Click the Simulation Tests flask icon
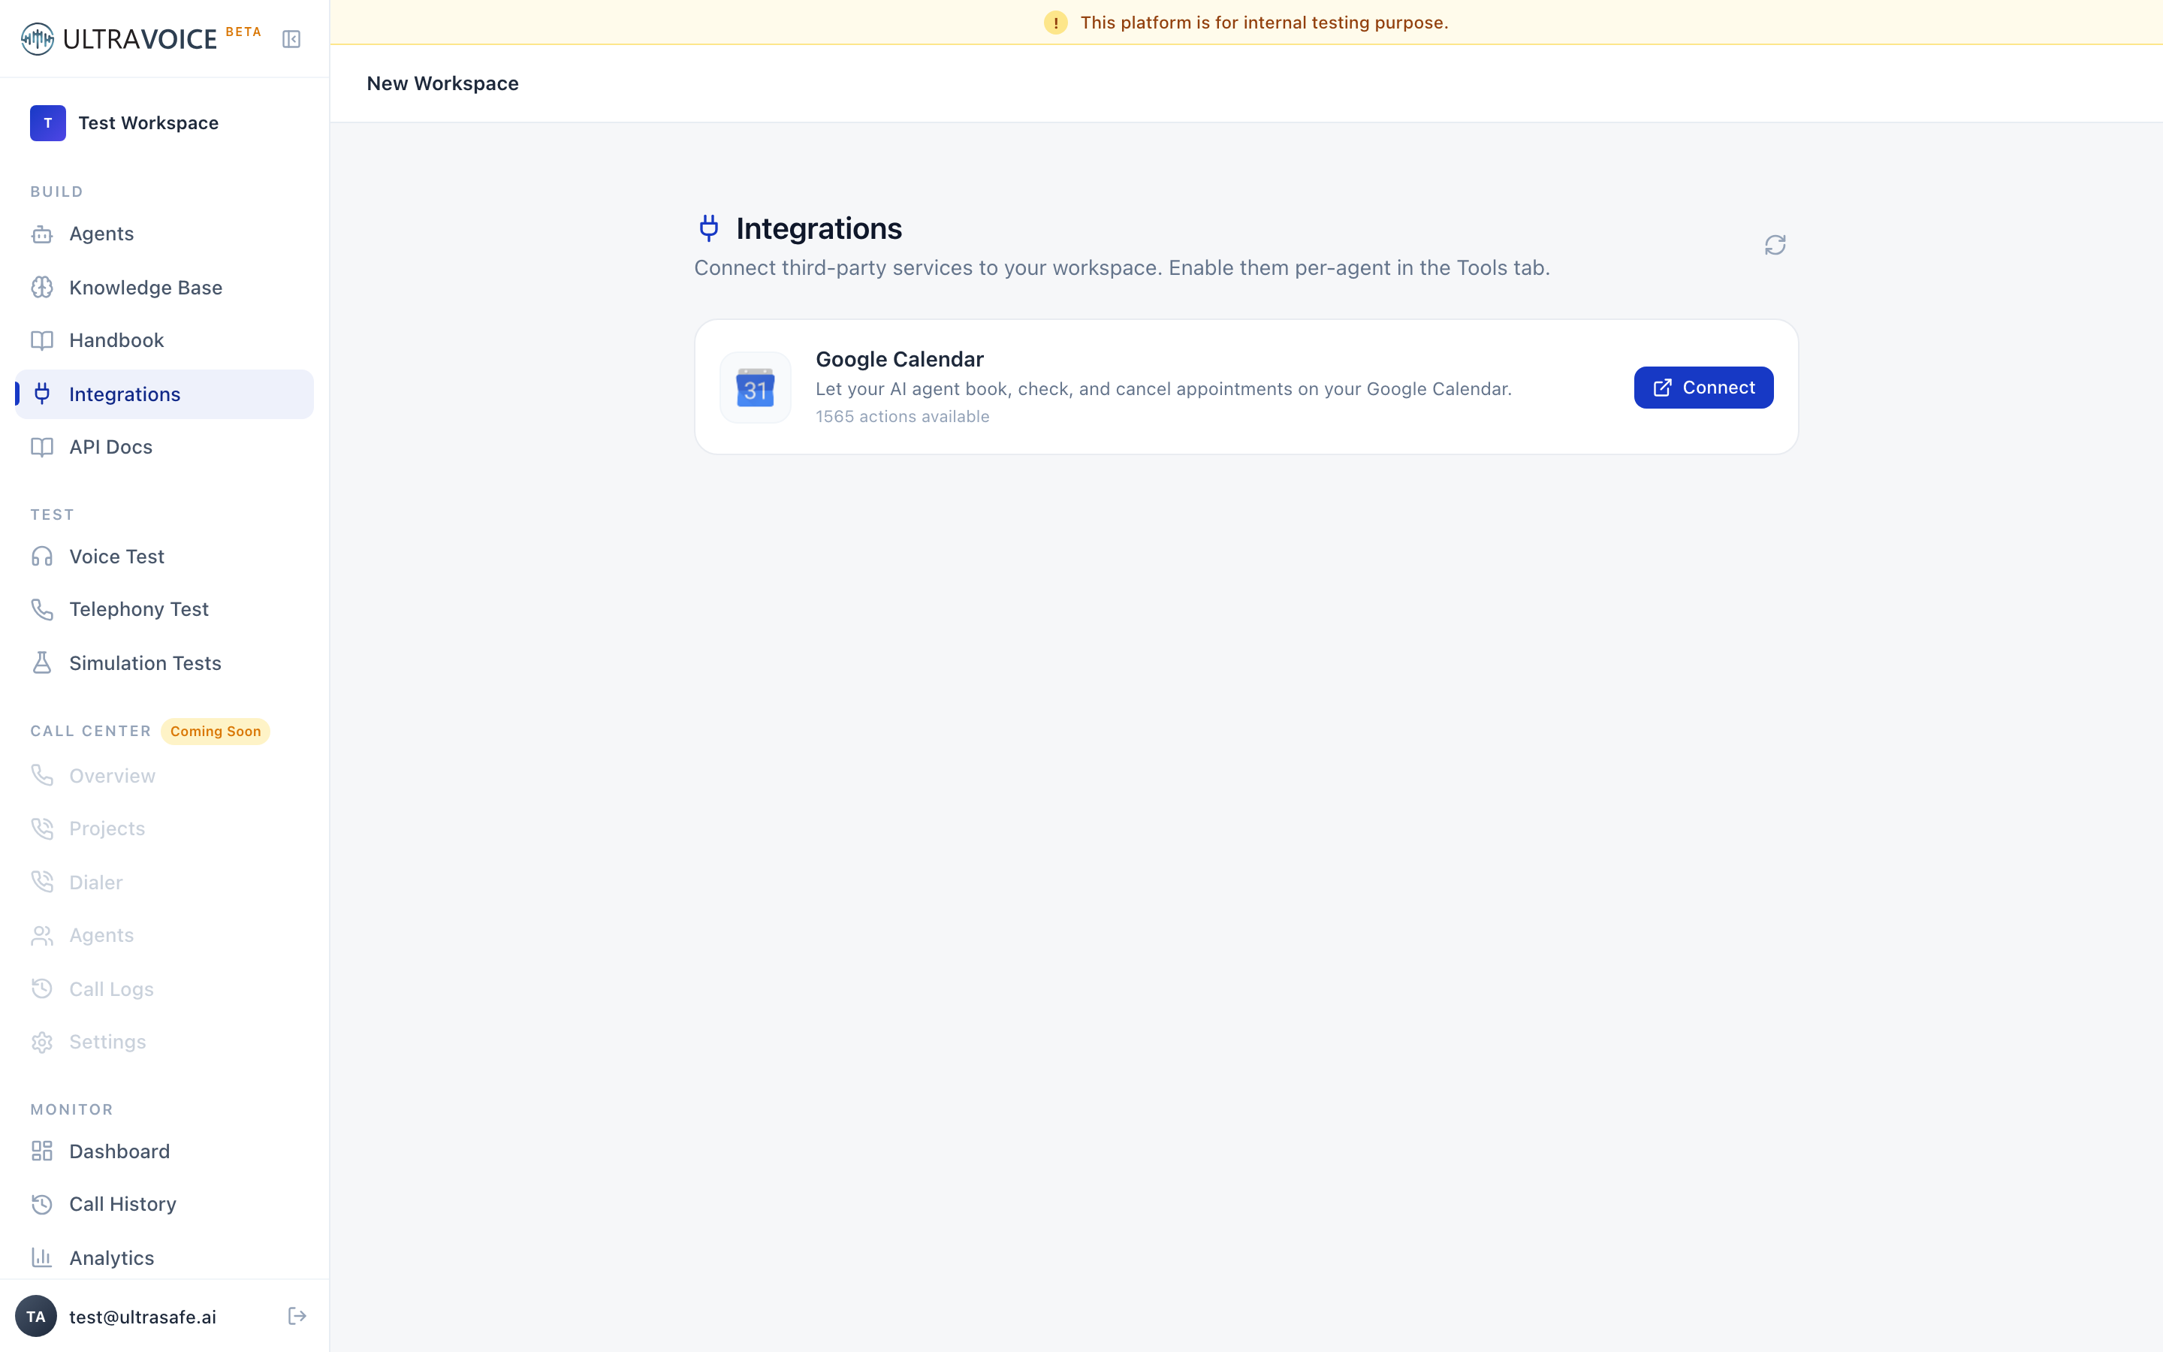This screenshot has width=2163, height=1352. tap(42, 662)
